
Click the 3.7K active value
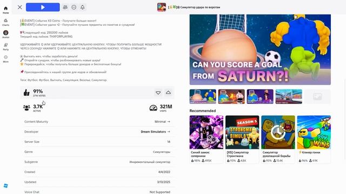coord(38,107)
